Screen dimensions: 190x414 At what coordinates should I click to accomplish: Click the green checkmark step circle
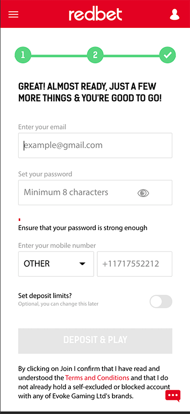[x=167, y=55]
